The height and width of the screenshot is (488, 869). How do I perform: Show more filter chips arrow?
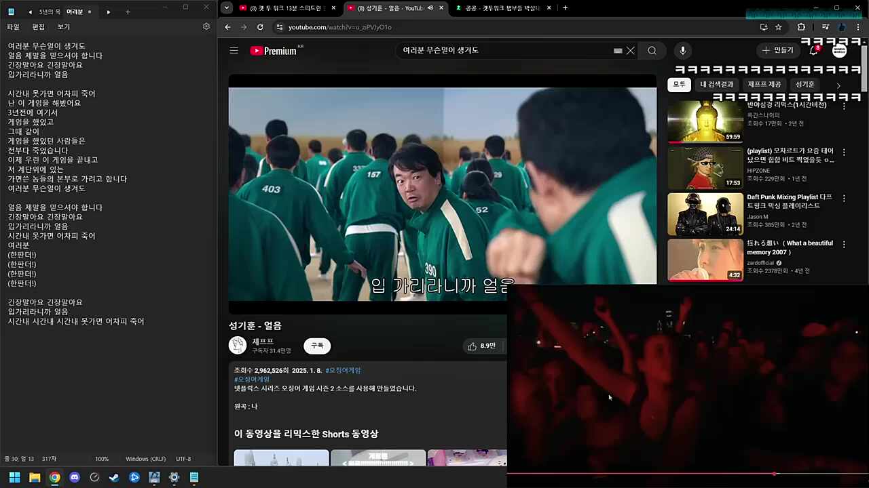[838, 85]
